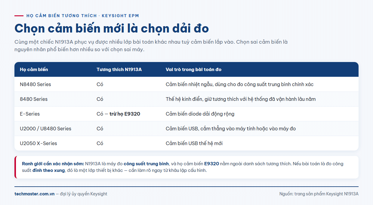Select the 'U2000 / U8480 Series' cell

[x=46, y=129]
